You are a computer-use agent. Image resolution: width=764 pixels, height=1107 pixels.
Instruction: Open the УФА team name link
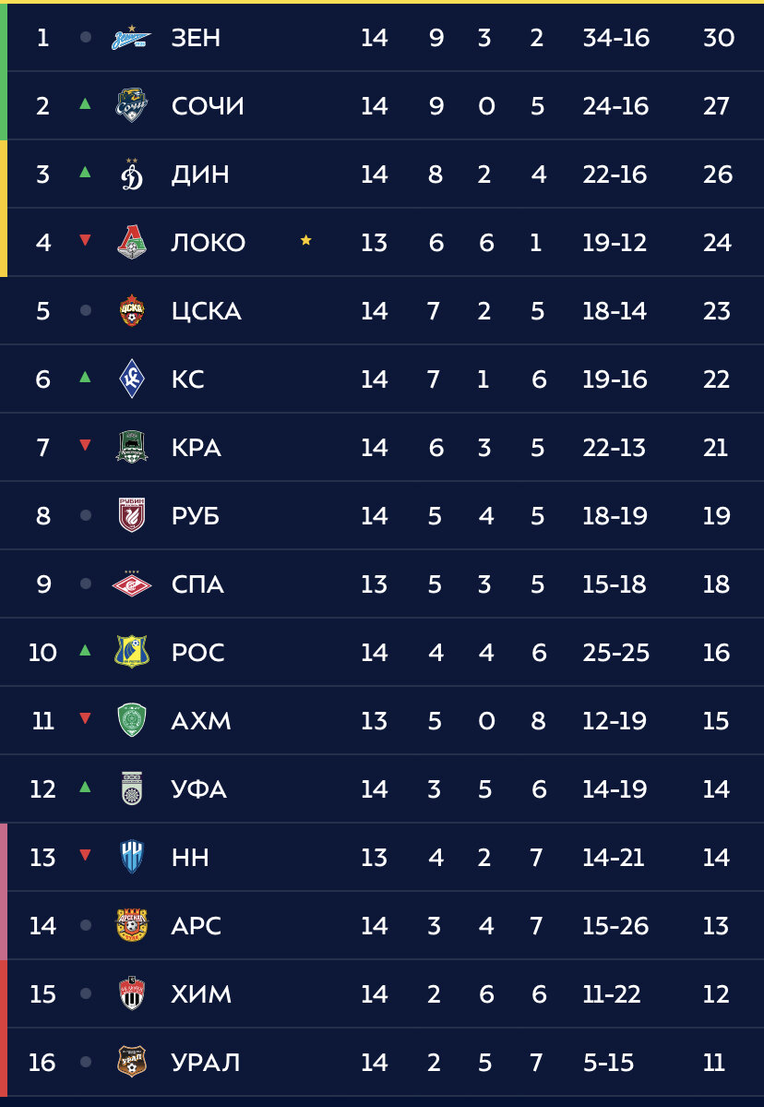[x=199, y=789]
